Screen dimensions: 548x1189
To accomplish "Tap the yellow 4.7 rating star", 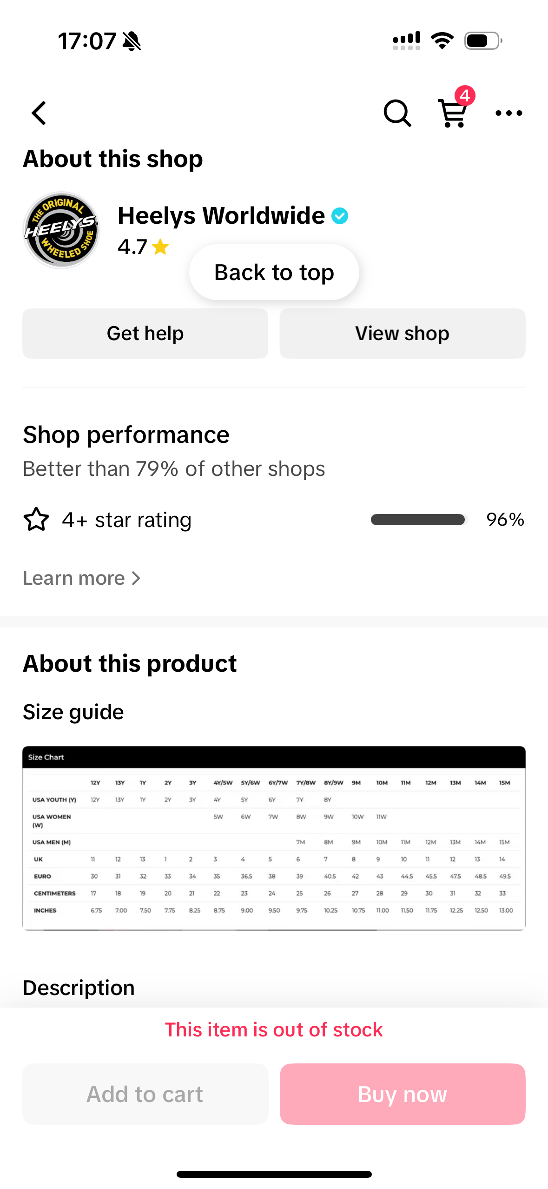I will click(160, 247).
